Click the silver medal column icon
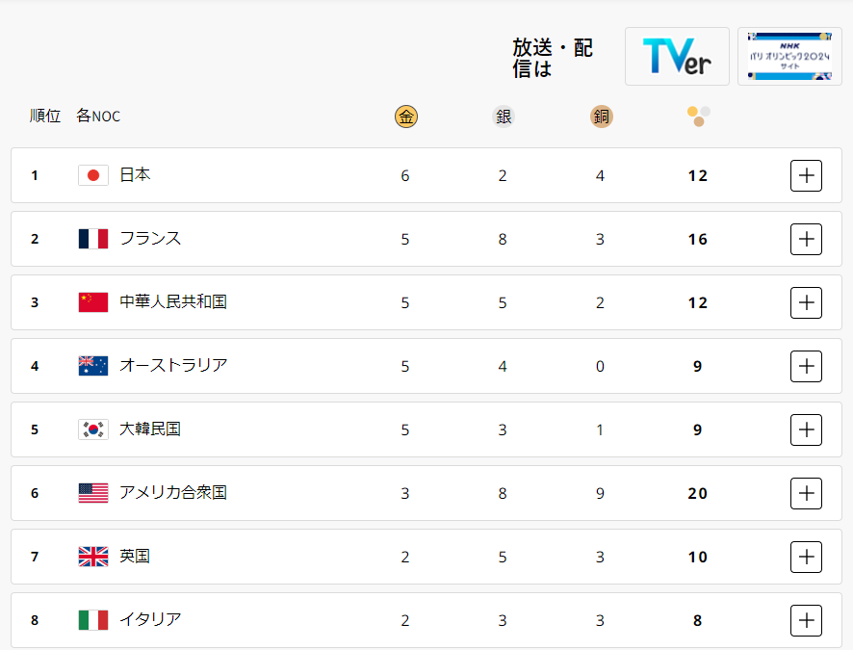 tap(504, 117)
